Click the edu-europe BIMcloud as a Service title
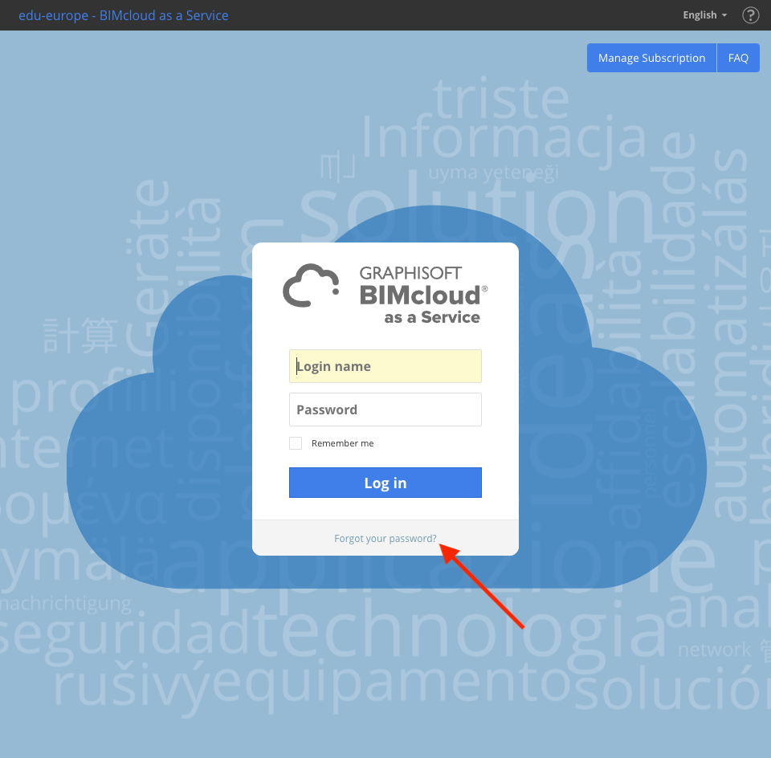771x758 pixels. point(124,15)
